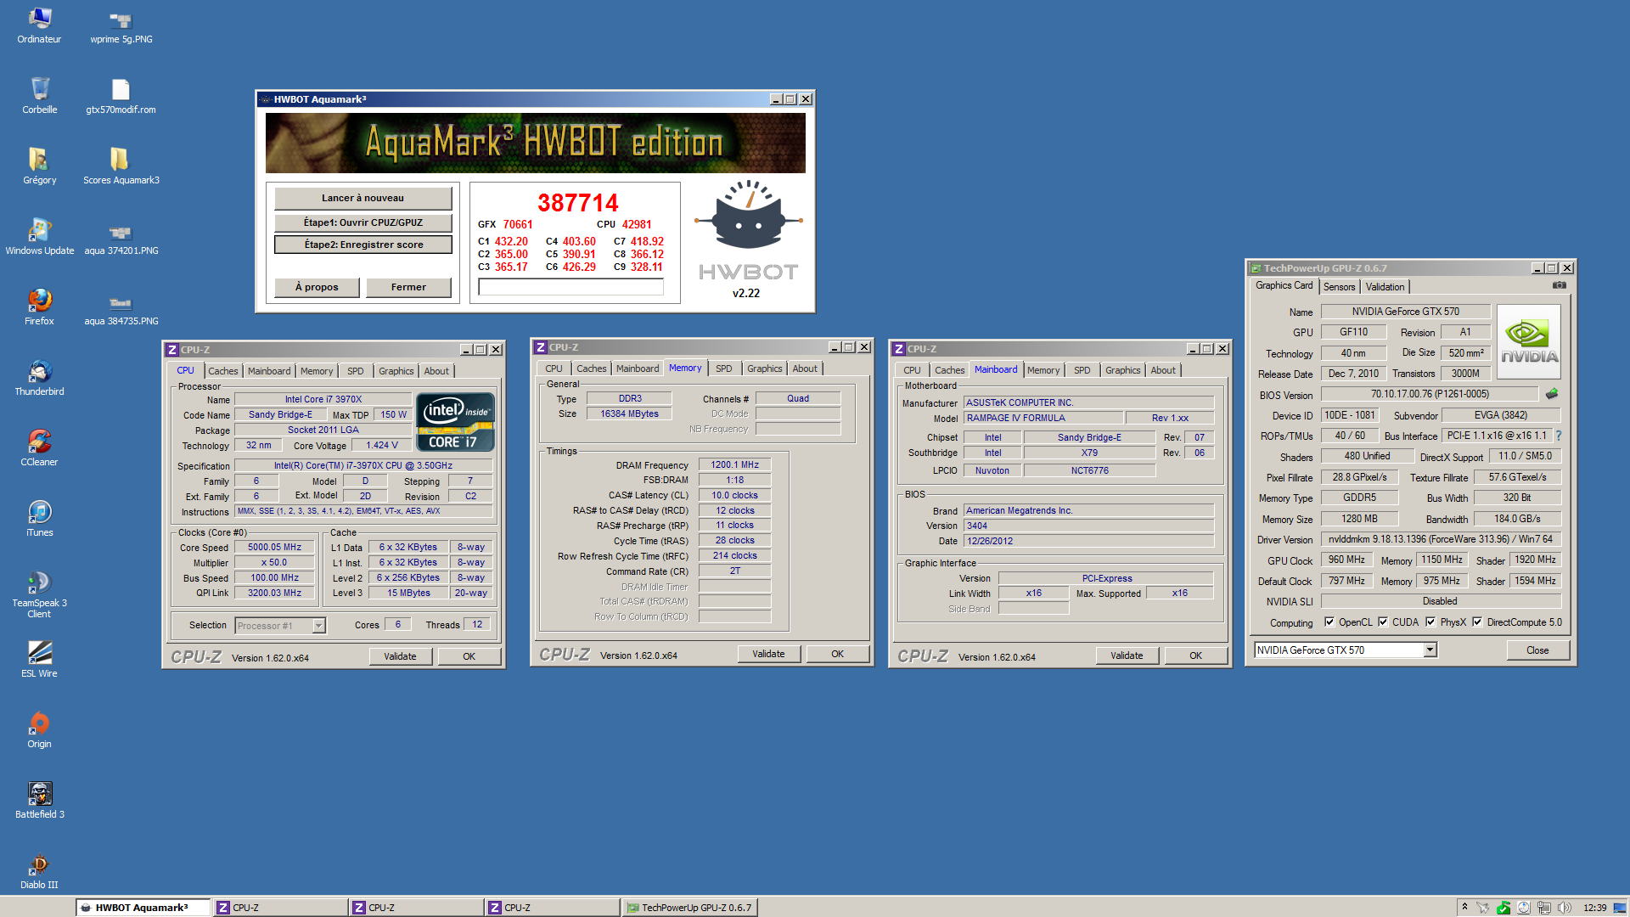Click the AquaMark3 HWBOT edition banner
1630x917 pixels.
(536, 143)
